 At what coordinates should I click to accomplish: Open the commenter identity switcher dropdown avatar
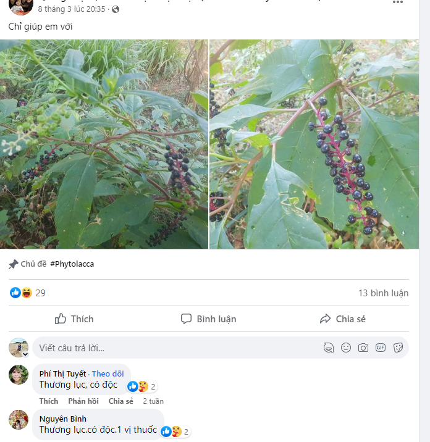pos(19,348)
